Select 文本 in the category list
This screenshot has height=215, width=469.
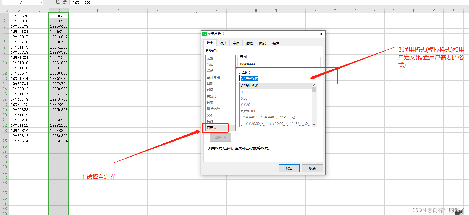point(220,115)
